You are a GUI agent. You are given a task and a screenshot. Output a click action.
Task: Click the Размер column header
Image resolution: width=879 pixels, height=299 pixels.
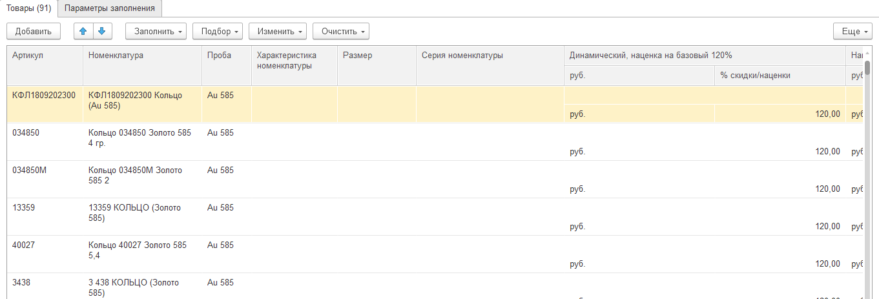click(x=377, y=65)
